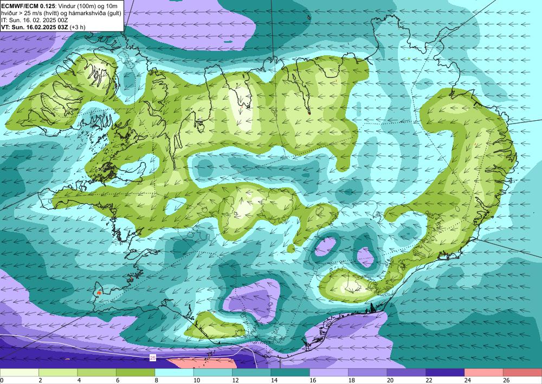This screenshot has width=542, height=384.
Task: Click the scale label '8'
Action: [157, 380]
